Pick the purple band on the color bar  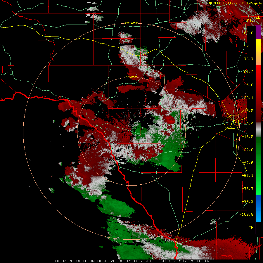[258, 32]
